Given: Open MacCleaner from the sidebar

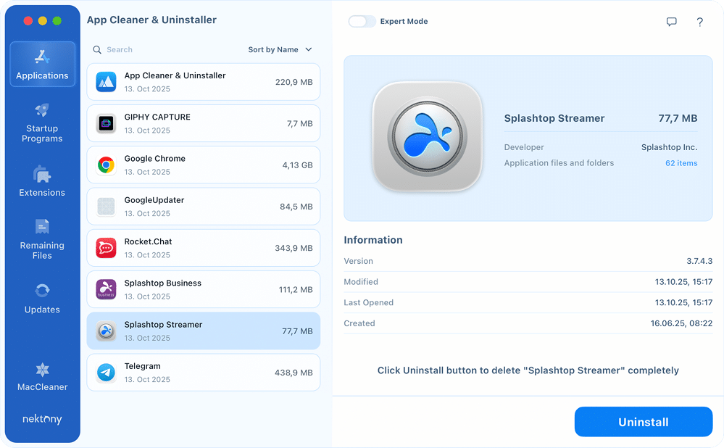Looking at the screenshot, I should pos(42,377).
